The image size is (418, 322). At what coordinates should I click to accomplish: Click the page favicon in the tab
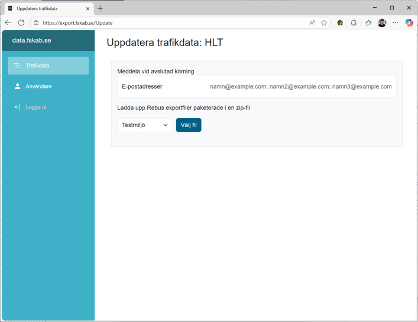11,8
